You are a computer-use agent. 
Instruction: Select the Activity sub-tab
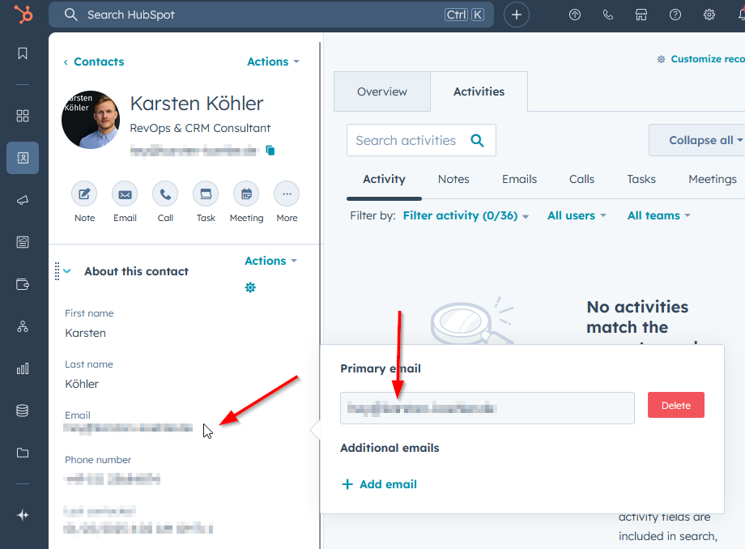(x=384, y=179)
